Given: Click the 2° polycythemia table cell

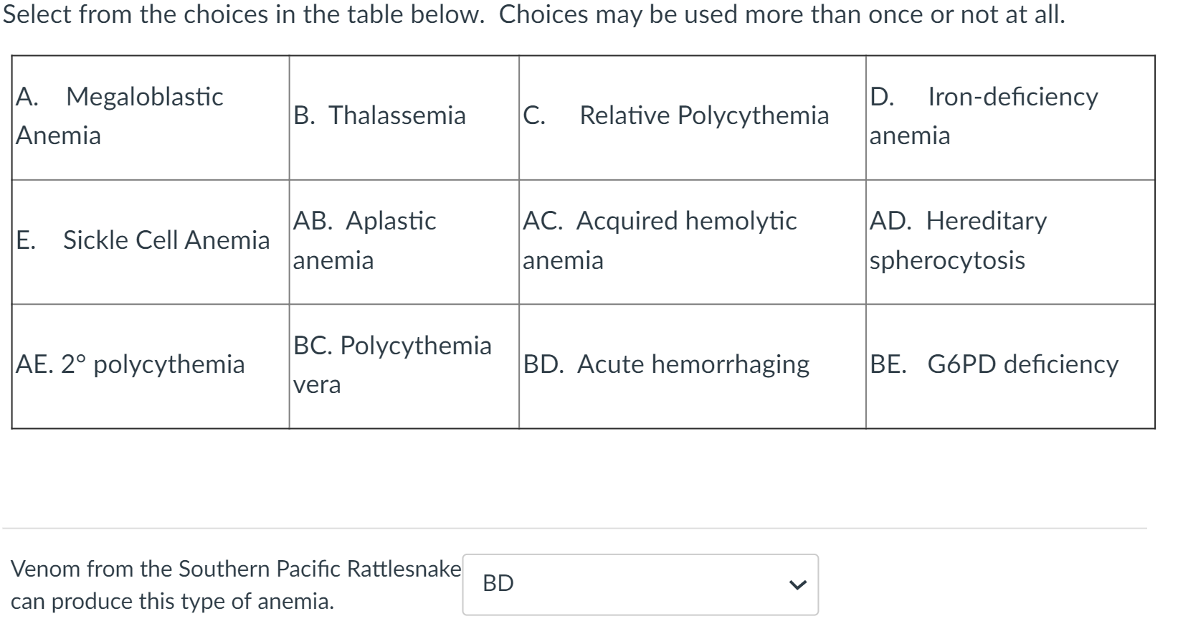Looking at the screenshot, I should tap(151, 365).
